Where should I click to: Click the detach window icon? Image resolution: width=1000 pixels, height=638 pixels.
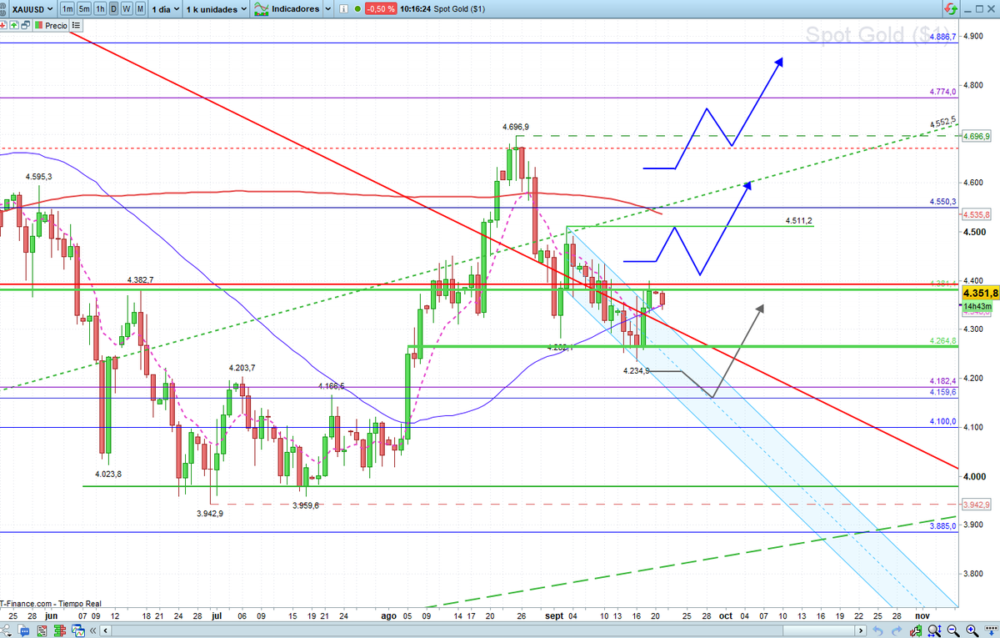(25, 26)
